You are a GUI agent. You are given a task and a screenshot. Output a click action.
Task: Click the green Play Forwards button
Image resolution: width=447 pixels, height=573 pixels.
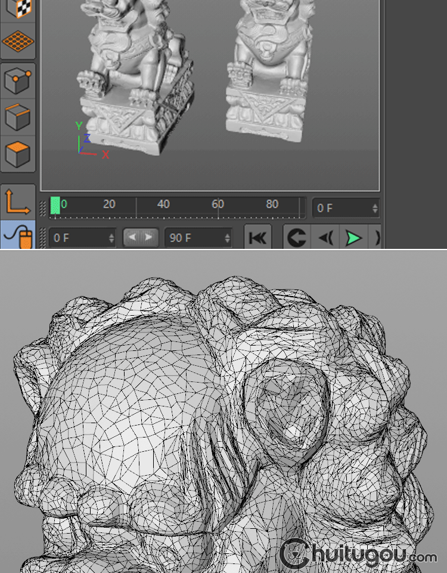353,238
